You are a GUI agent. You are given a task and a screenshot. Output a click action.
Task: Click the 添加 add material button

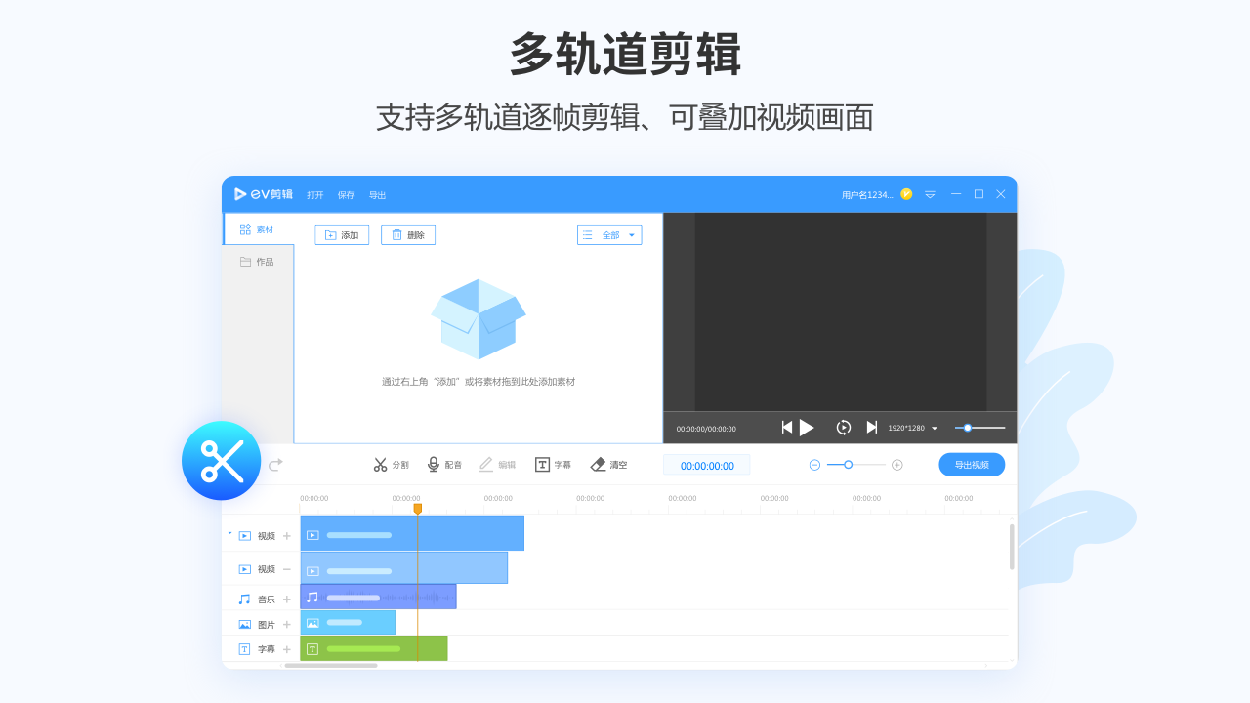pyautogui.click(x=342, y=235)
